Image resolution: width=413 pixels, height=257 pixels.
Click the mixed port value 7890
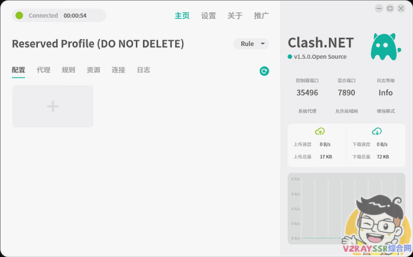tap(346, 93)
